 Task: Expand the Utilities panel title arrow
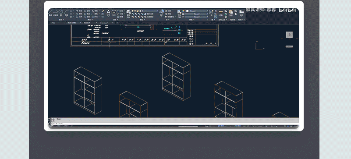pos(226,20)
